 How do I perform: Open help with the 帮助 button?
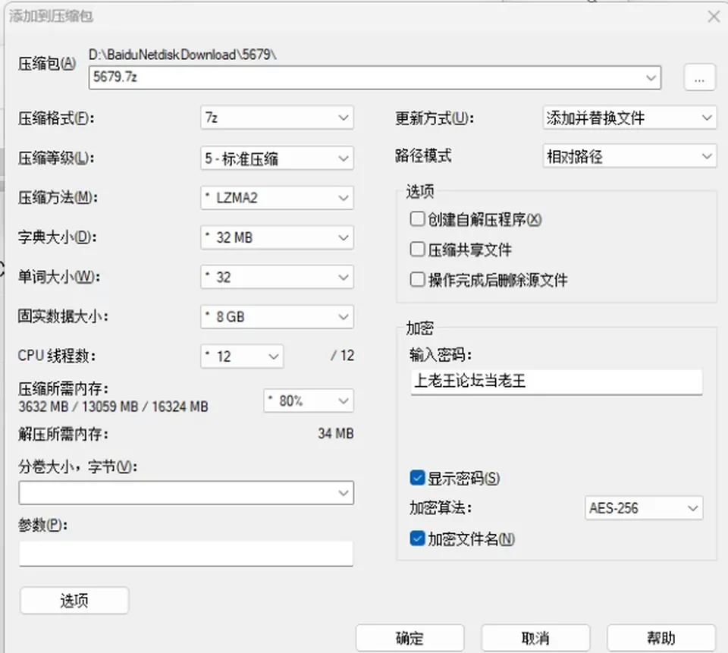pos(661,638)
